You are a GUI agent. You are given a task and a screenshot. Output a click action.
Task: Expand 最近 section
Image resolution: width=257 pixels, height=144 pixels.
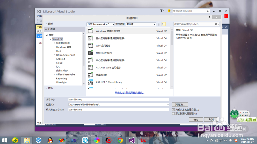(x=46, y=24)
